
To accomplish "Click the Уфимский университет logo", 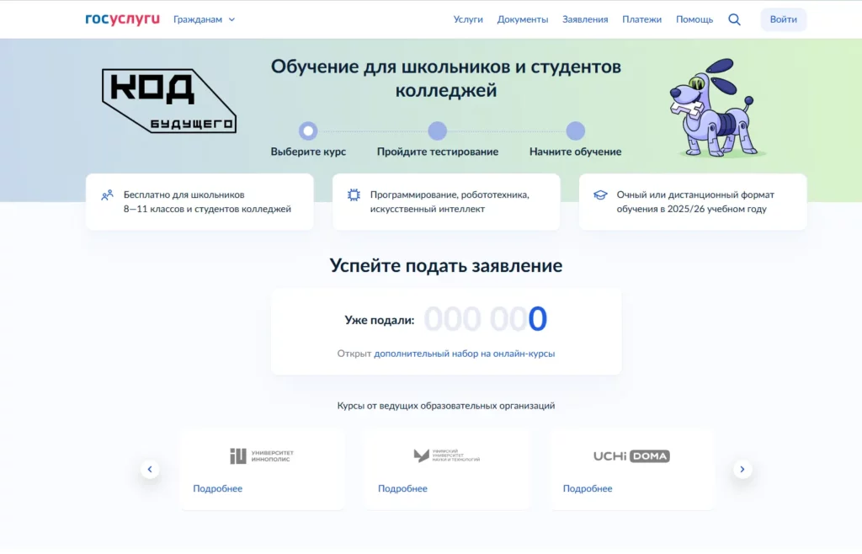I will pos(447,455).
